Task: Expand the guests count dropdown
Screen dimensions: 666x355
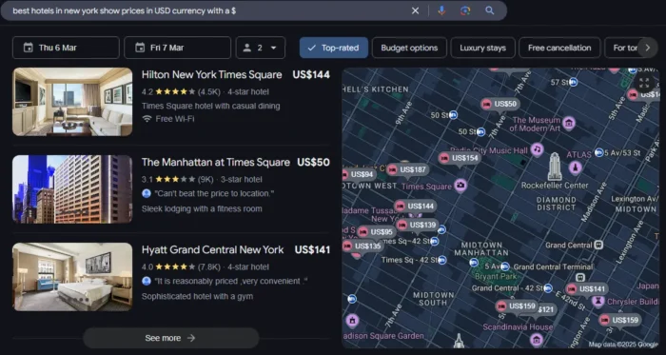Action: coord(261,48)
